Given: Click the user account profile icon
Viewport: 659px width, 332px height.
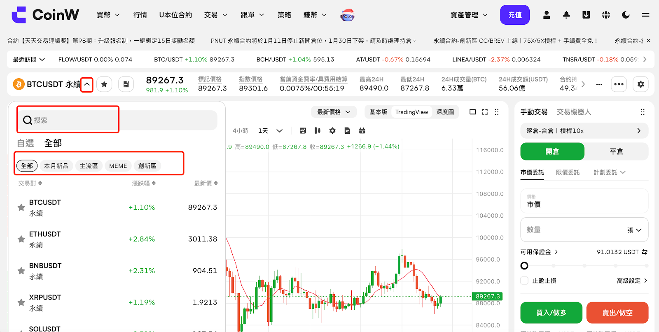Looking at the screenshot, I should (x=547, y=15).
